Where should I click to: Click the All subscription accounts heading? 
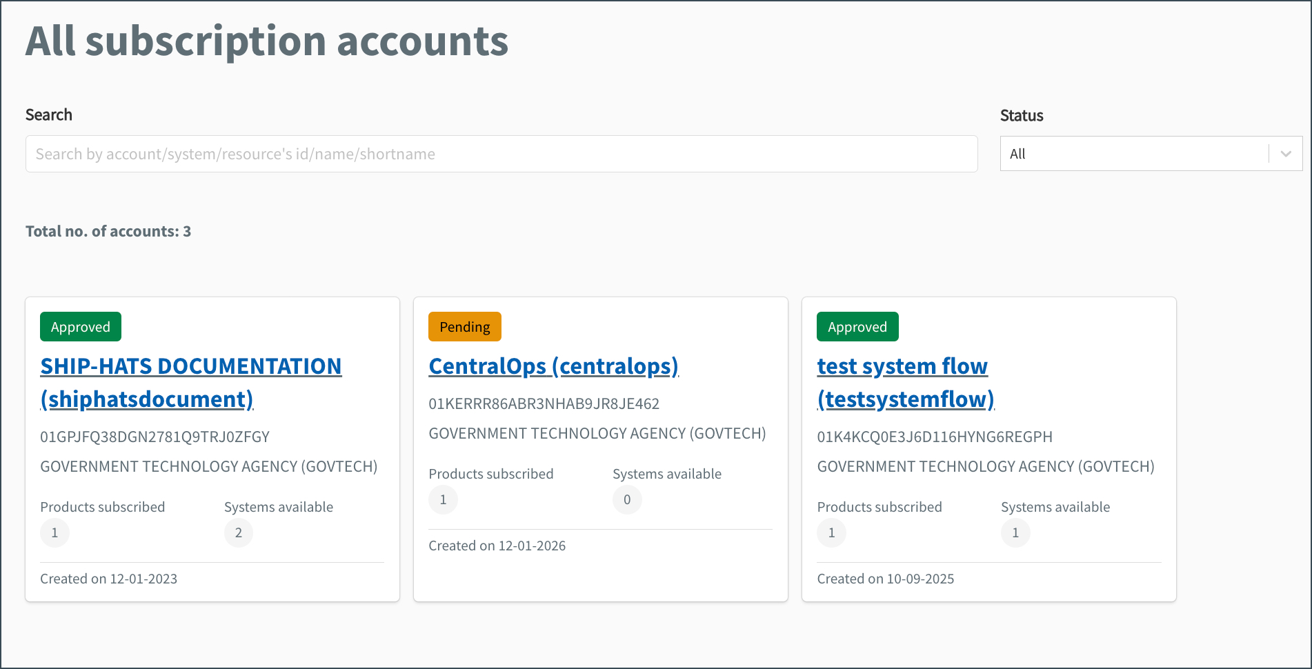tap(267, 42)
